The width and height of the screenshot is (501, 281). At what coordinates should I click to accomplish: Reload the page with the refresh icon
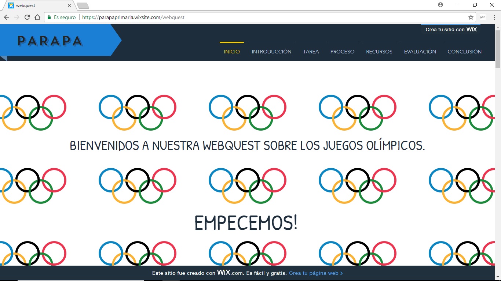click(27, 17)
